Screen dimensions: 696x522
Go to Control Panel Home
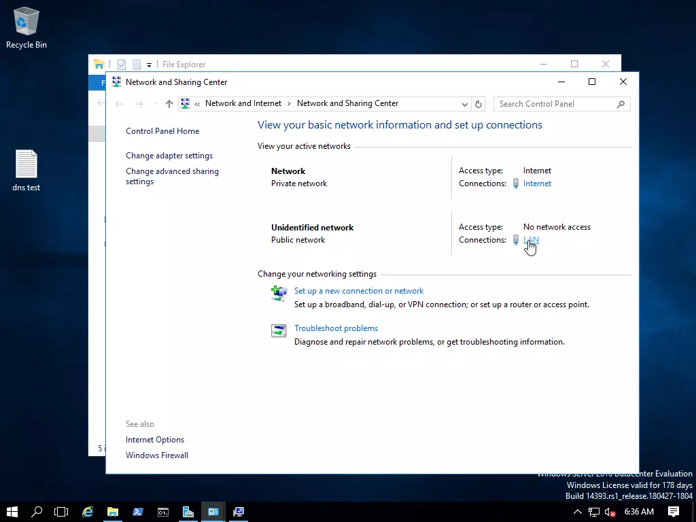[162, 131]
